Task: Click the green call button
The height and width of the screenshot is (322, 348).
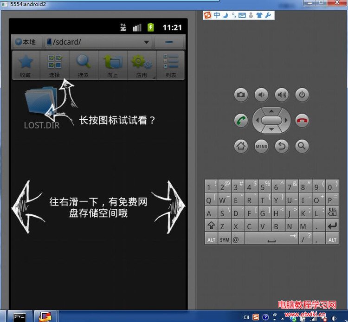Action: point(241,121)
